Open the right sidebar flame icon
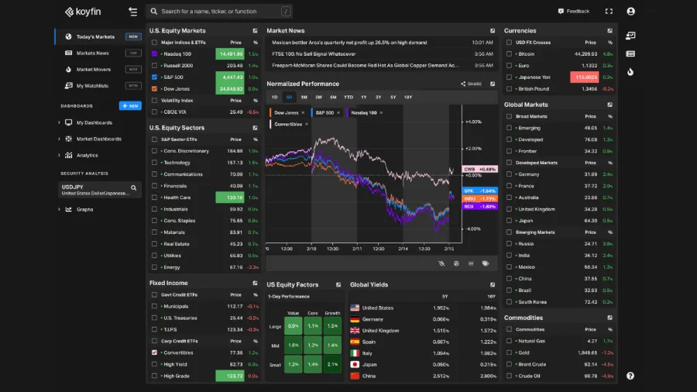 pyautogui.click(x=630, y=72)
